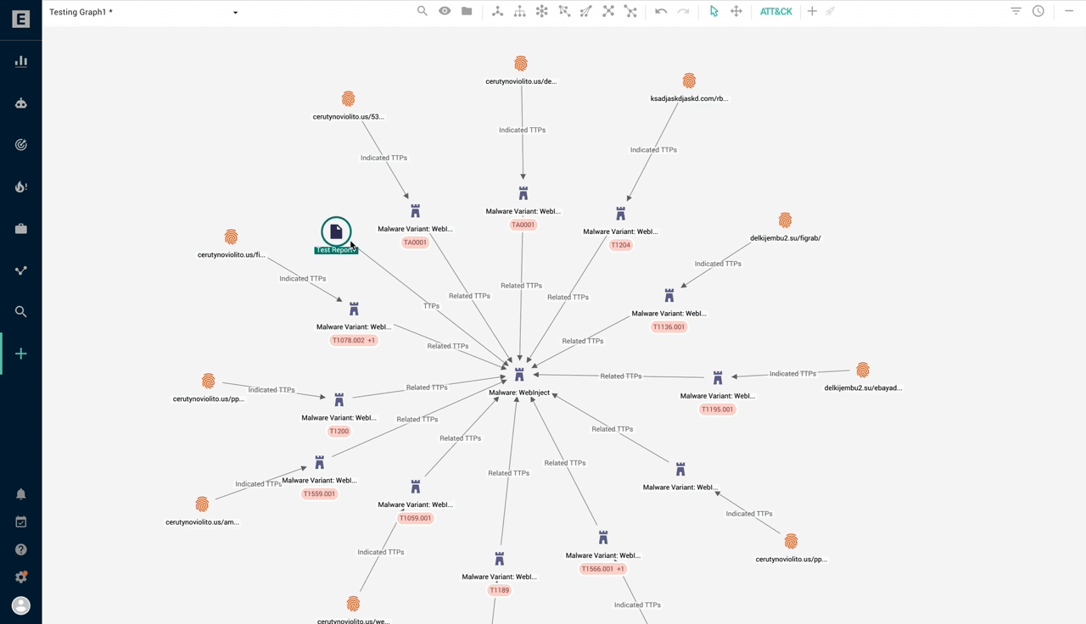Select the Malware Variant node tagged T1200
This screenshot has width=1086, height=624.
[339, 399]
